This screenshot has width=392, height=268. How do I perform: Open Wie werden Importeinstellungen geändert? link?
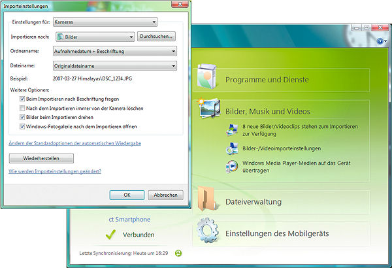[x=55, y=171]
